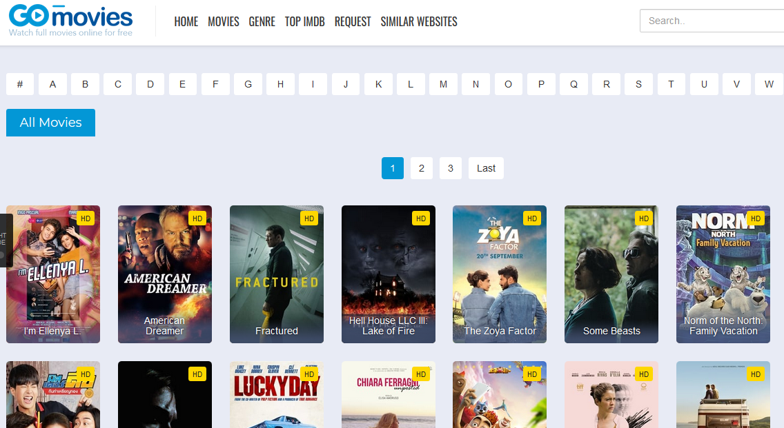Open the pink TIFF poster in second row
The width and height of the screenshot is (784, 428).
[x=611, y=394]
